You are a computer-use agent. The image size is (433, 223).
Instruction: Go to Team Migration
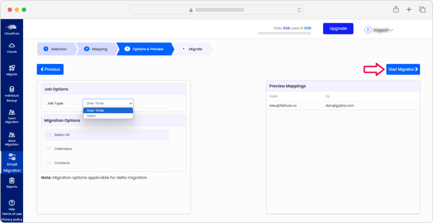[12, 116]
